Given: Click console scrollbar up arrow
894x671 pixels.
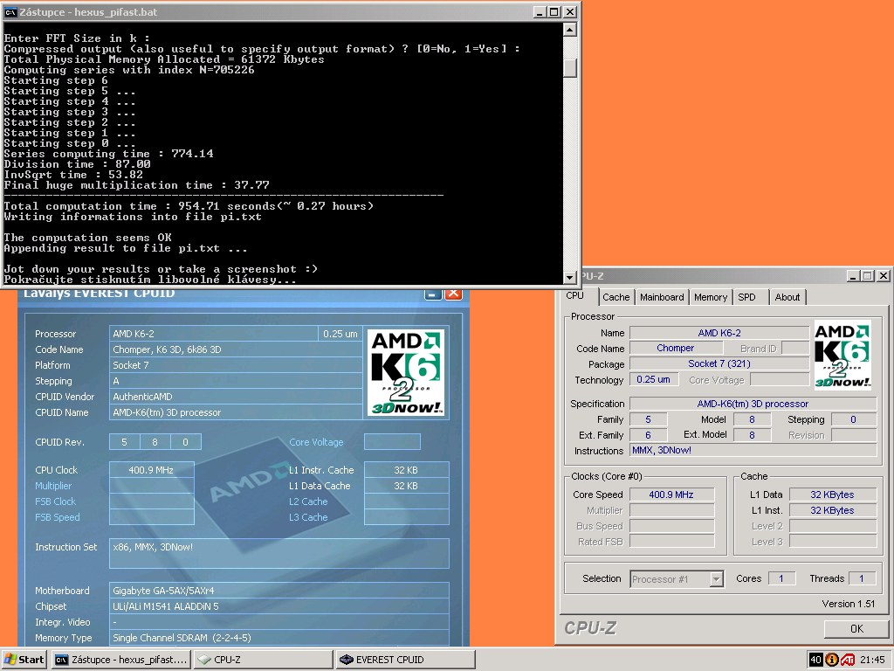Looking at the screenshot, I should [x=569, y=30].
